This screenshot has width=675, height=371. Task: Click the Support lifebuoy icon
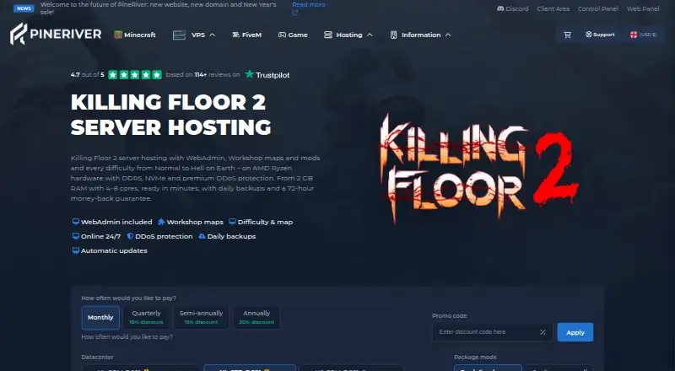[x=588, y=35]
